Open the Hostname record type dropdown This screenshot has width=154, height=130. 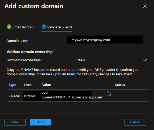pos(111,60)
